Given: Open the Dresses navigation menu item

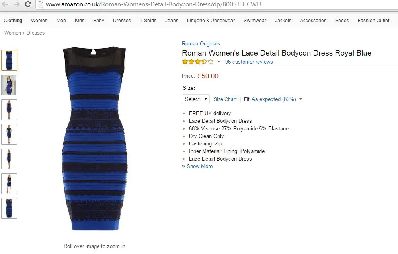Looking at the screenshot, I should [x=122, y=21].
